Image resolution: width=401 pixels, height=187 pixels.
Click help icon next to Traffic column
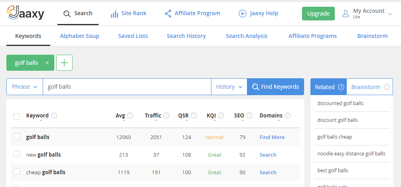point(166,115)
